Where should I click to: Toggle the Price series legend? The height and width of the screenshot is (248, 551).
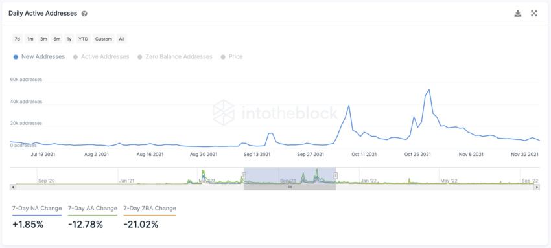pyautogui.click(x=231, y=57)
